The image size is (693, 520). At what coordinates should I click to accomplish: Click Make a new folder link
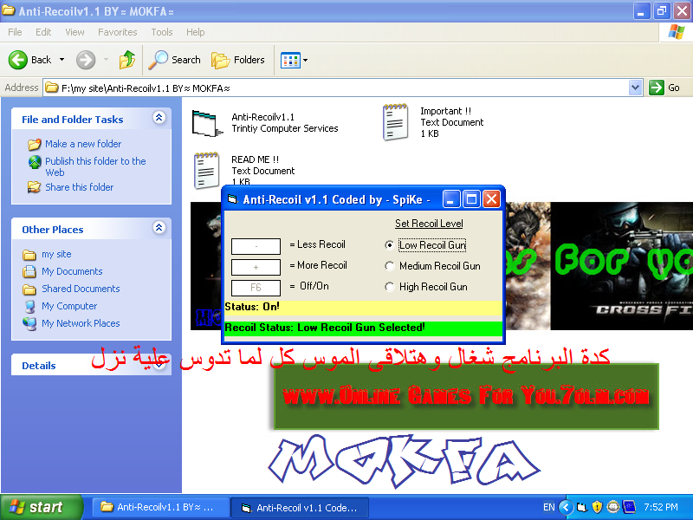click(83, 144)
